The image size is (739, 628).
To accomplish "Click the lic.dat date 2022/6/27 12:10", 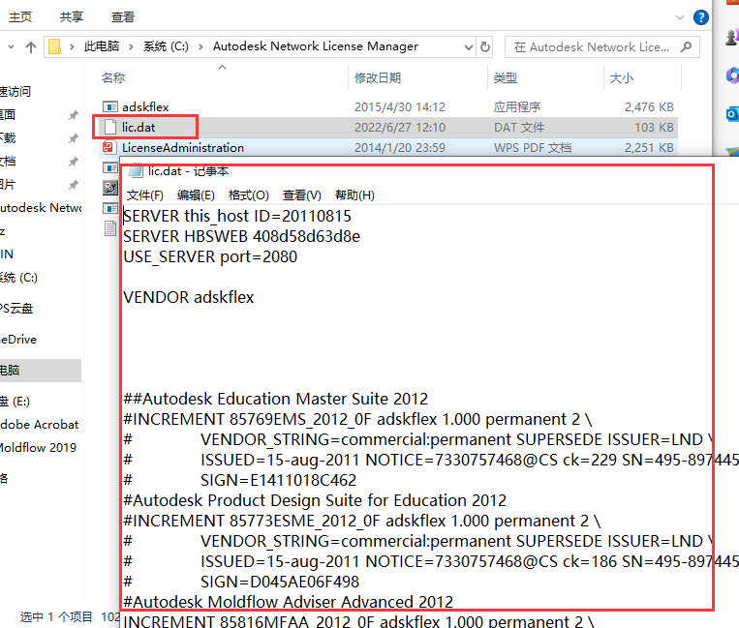I will pyautogui.click(x=400, y=127).
